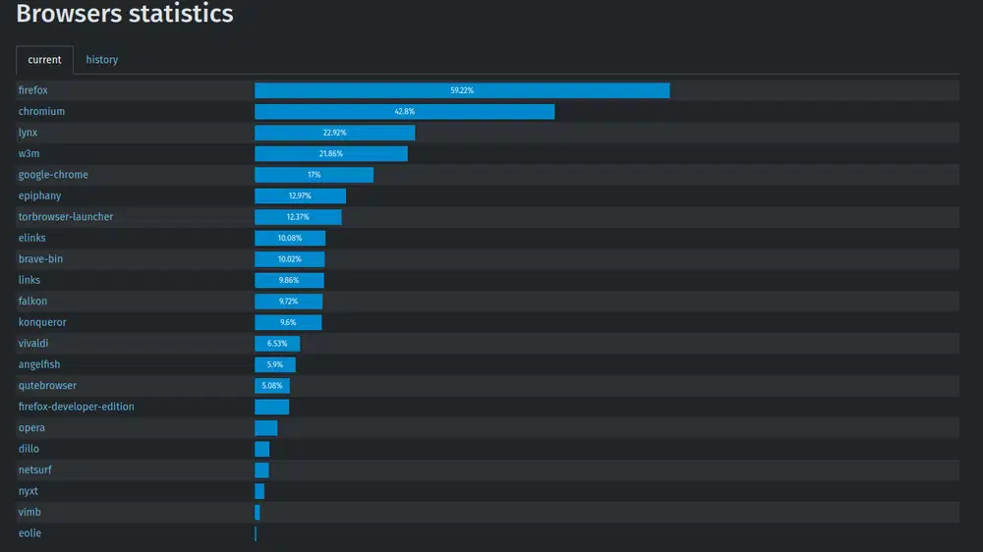Click the firefox 59.22% usage bar
Viewport: 983px width, 552px height.
tap(462, 90)
